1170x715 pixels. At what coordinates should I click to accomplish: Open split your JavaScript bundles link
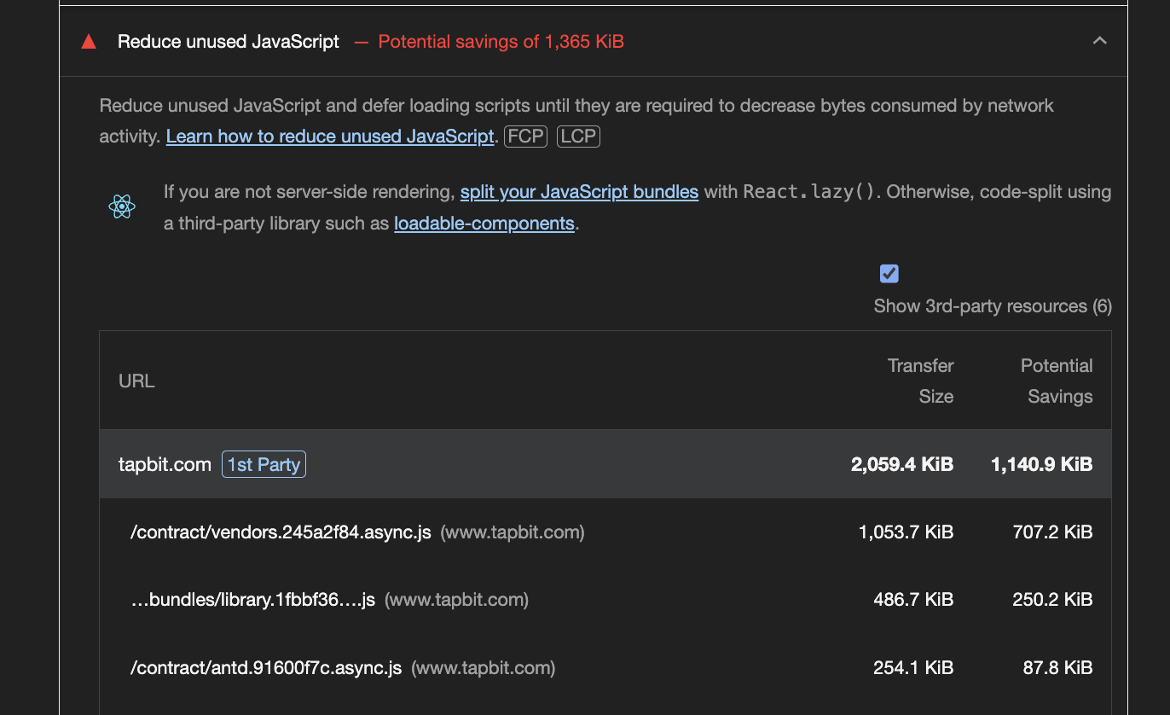pyautogui.click(x=579, y=192)
